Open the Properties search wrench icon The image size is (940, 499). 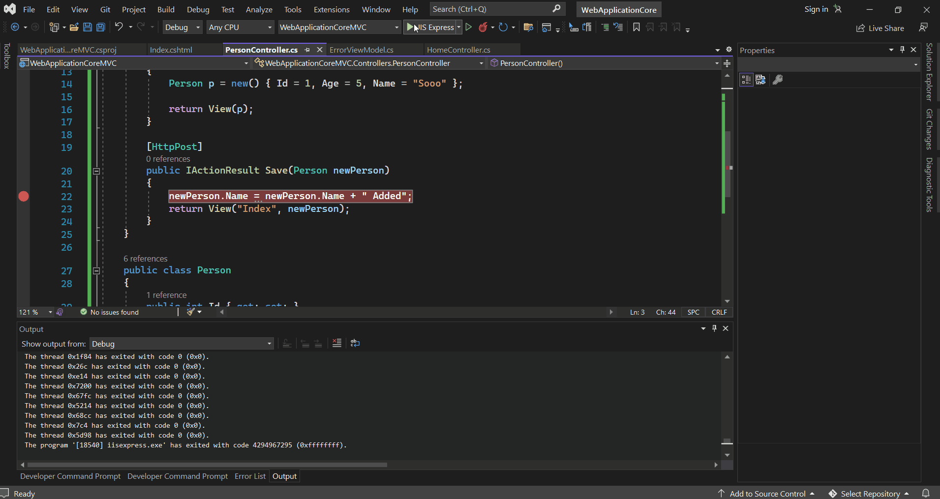778,79
